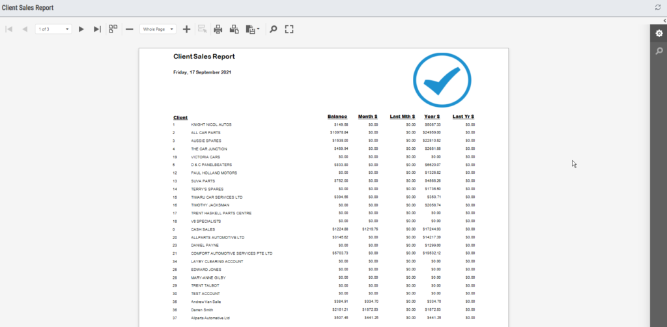Click the Client column header
Viewport: 667px width, 327px height.
pyautogui.click(x=180, y=117)
